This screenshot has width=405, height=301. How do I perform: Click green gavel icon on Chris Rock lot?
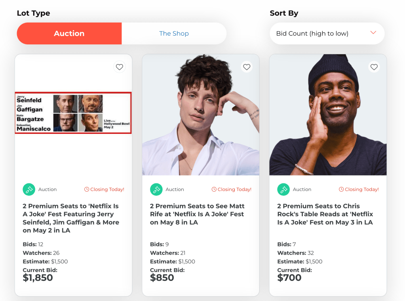283,189
